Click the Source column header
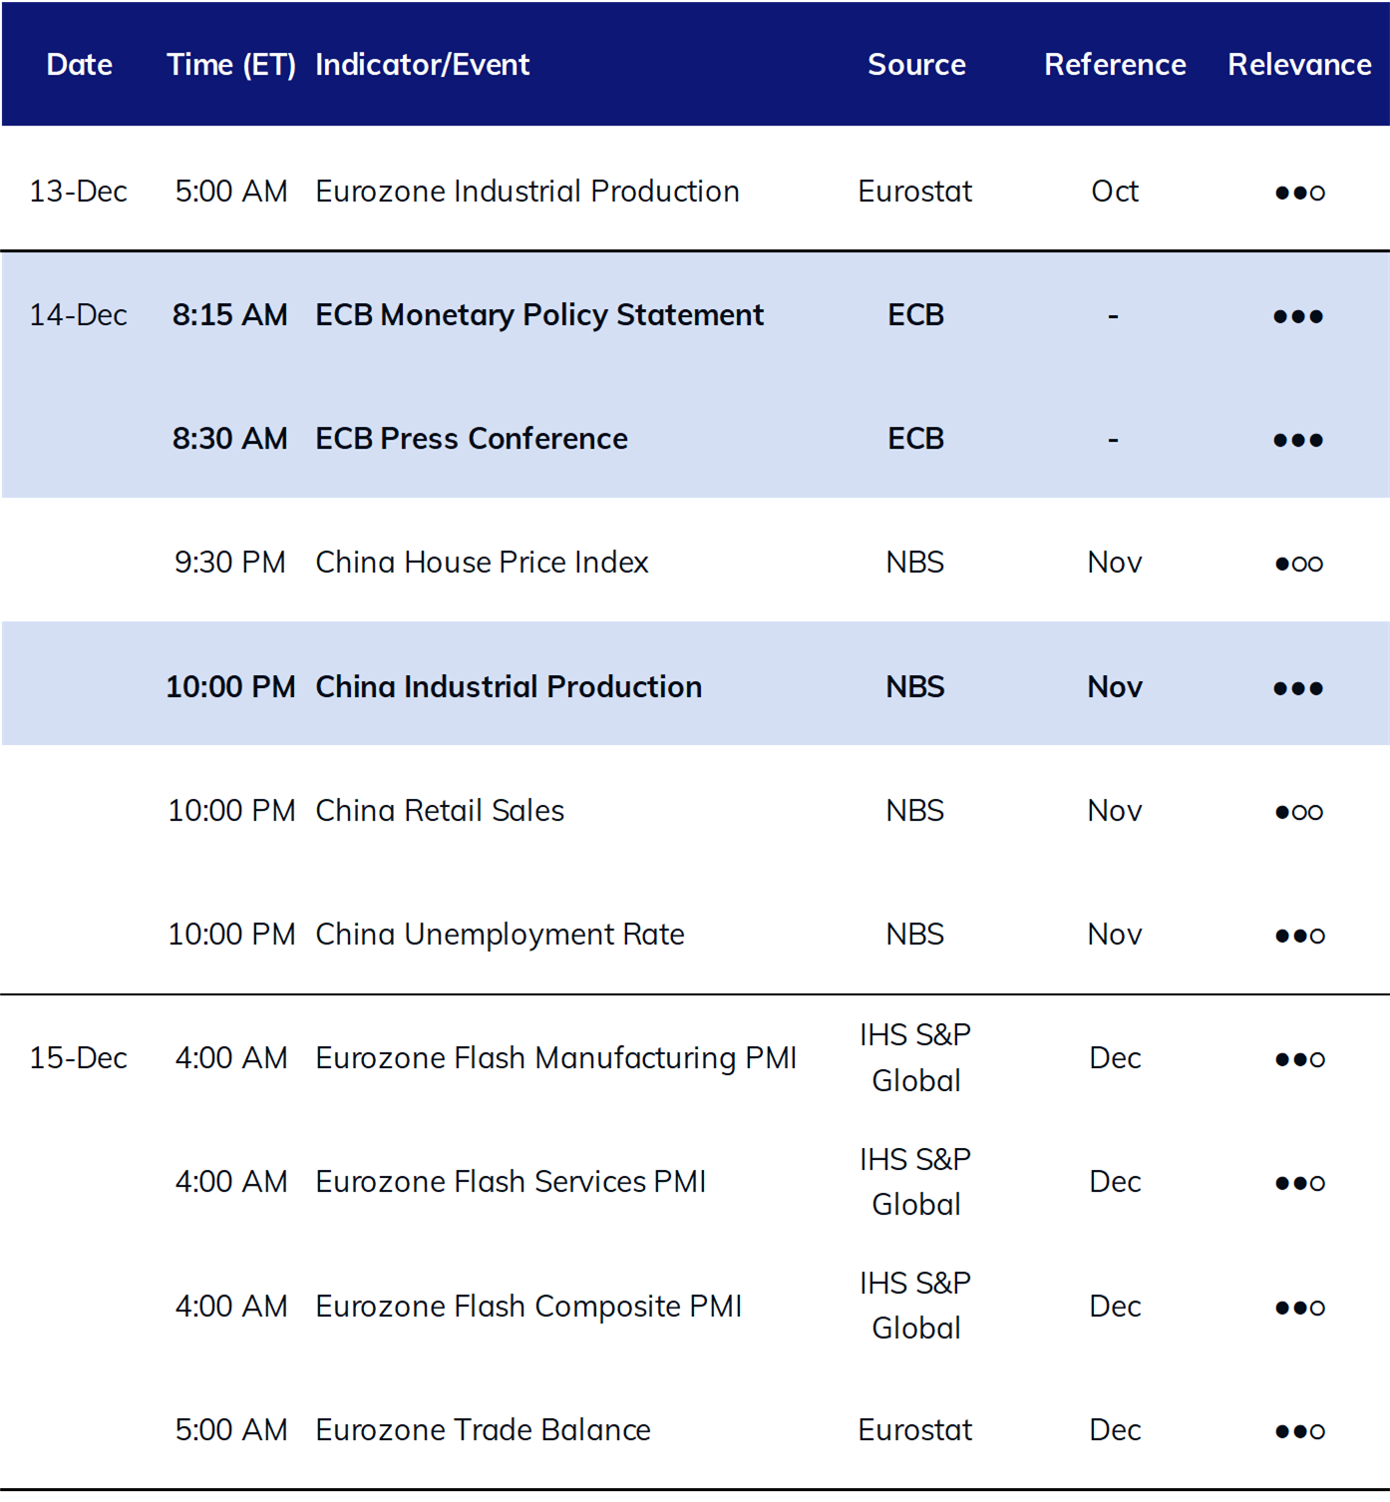Screen dimensions: 1390x1502 coord(916,65)
